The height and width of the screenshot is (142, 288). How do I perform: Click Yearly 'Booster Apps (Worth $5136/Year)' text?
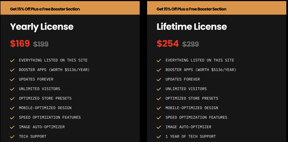54,70
